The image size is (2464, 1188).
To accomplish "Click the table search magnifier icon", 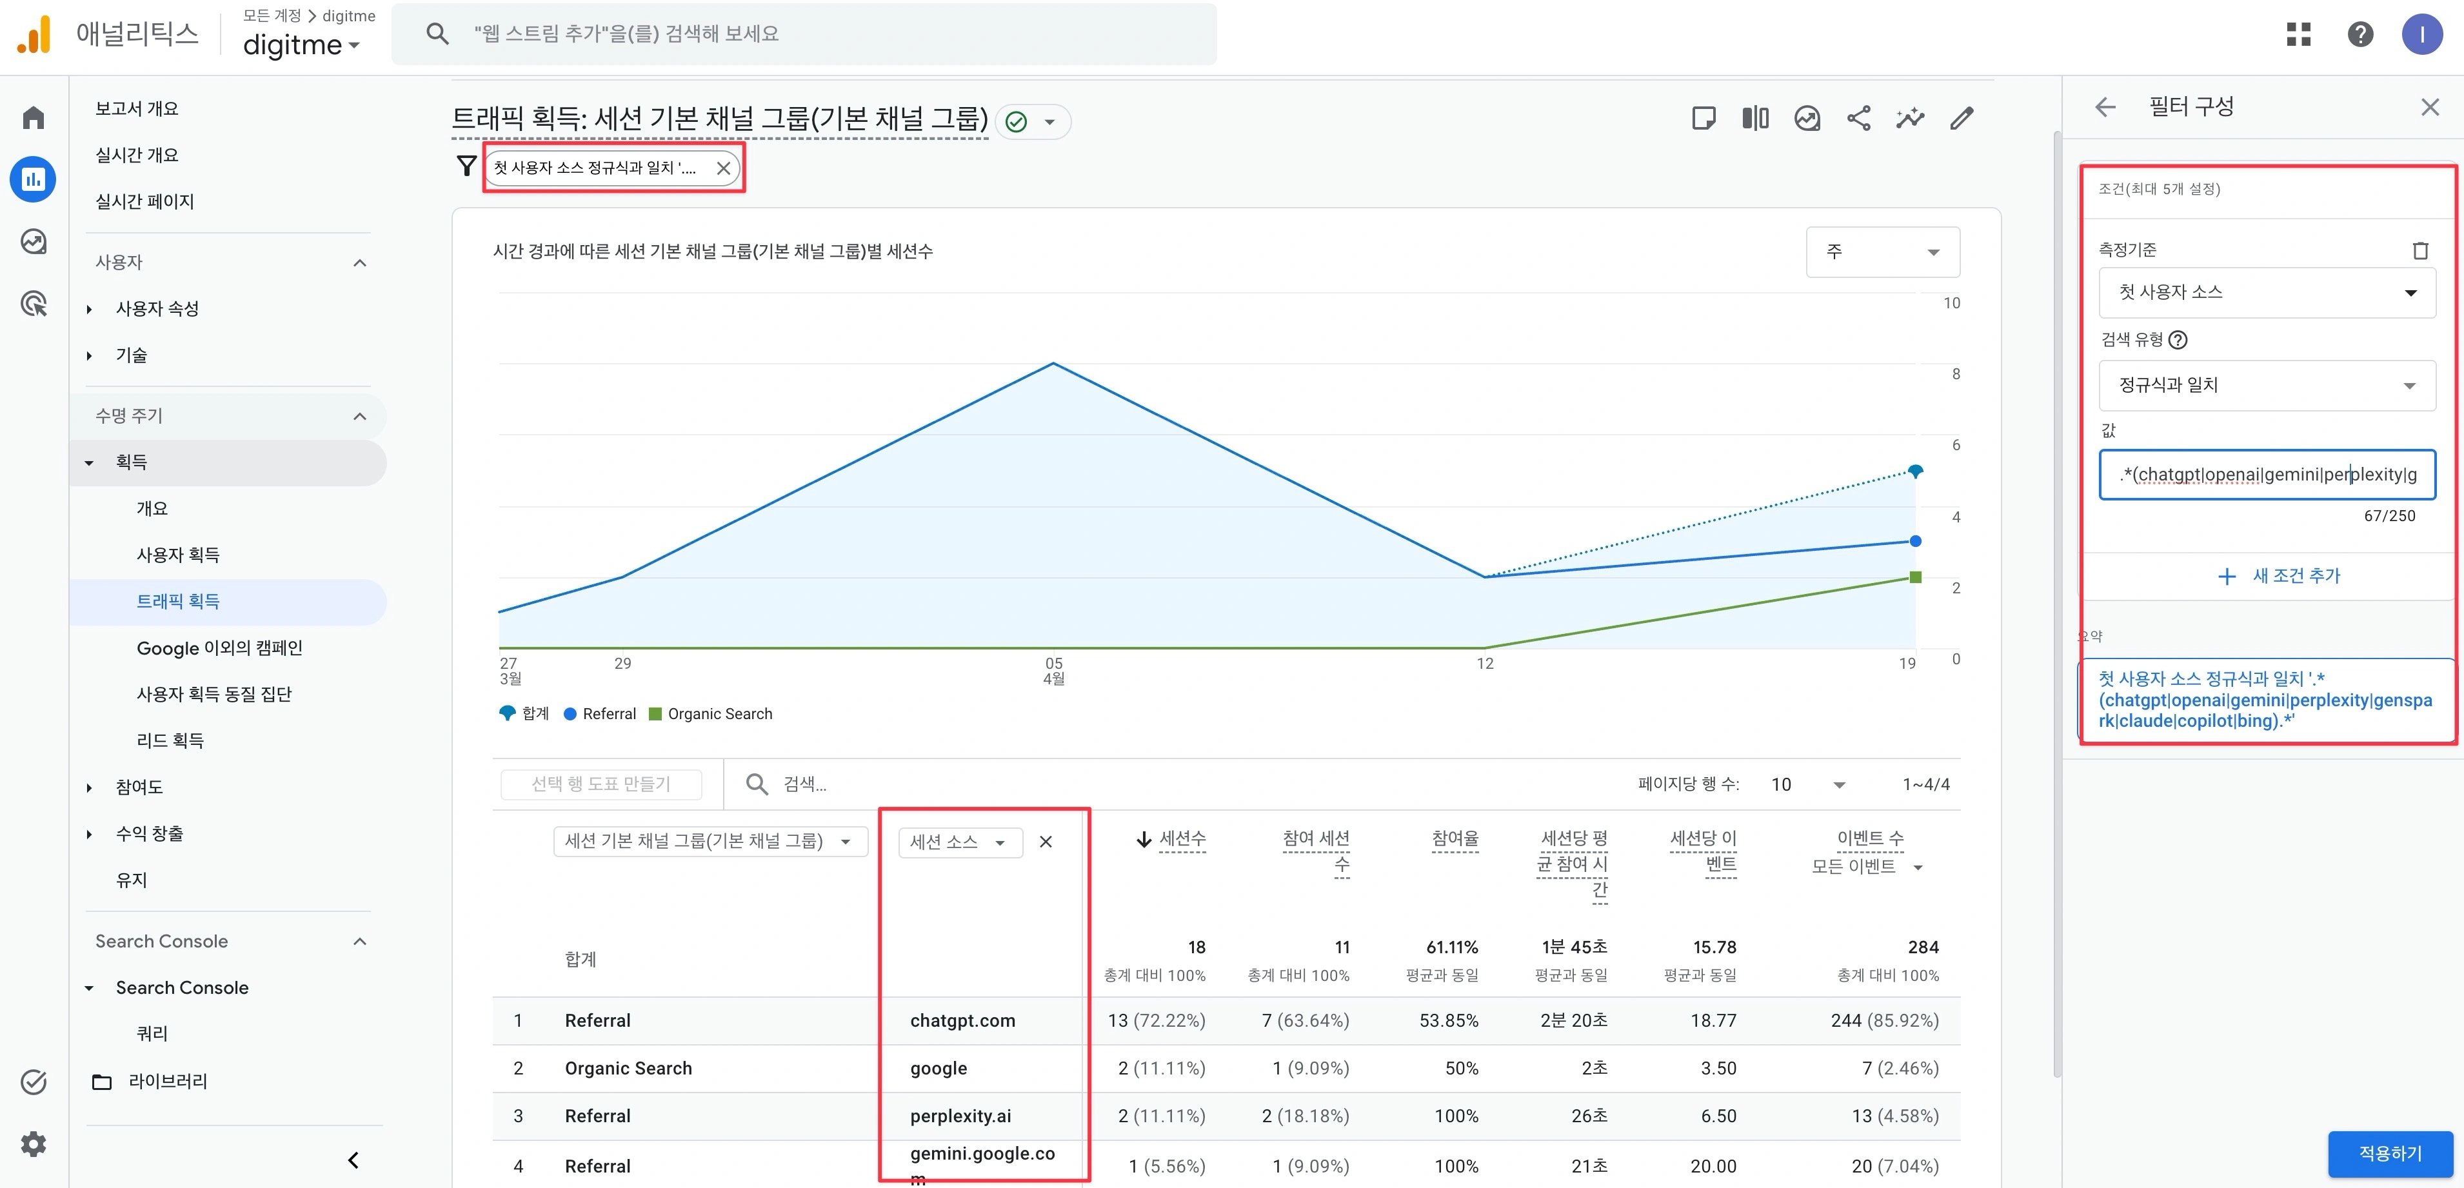I will coord(757,784).
